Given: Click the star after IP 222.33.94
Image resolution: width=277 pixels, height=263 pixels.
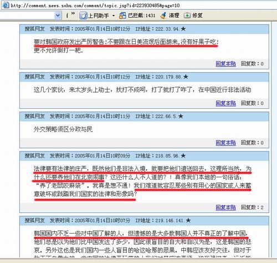Looking at the screenshot, I should click(x=183, y=29).
